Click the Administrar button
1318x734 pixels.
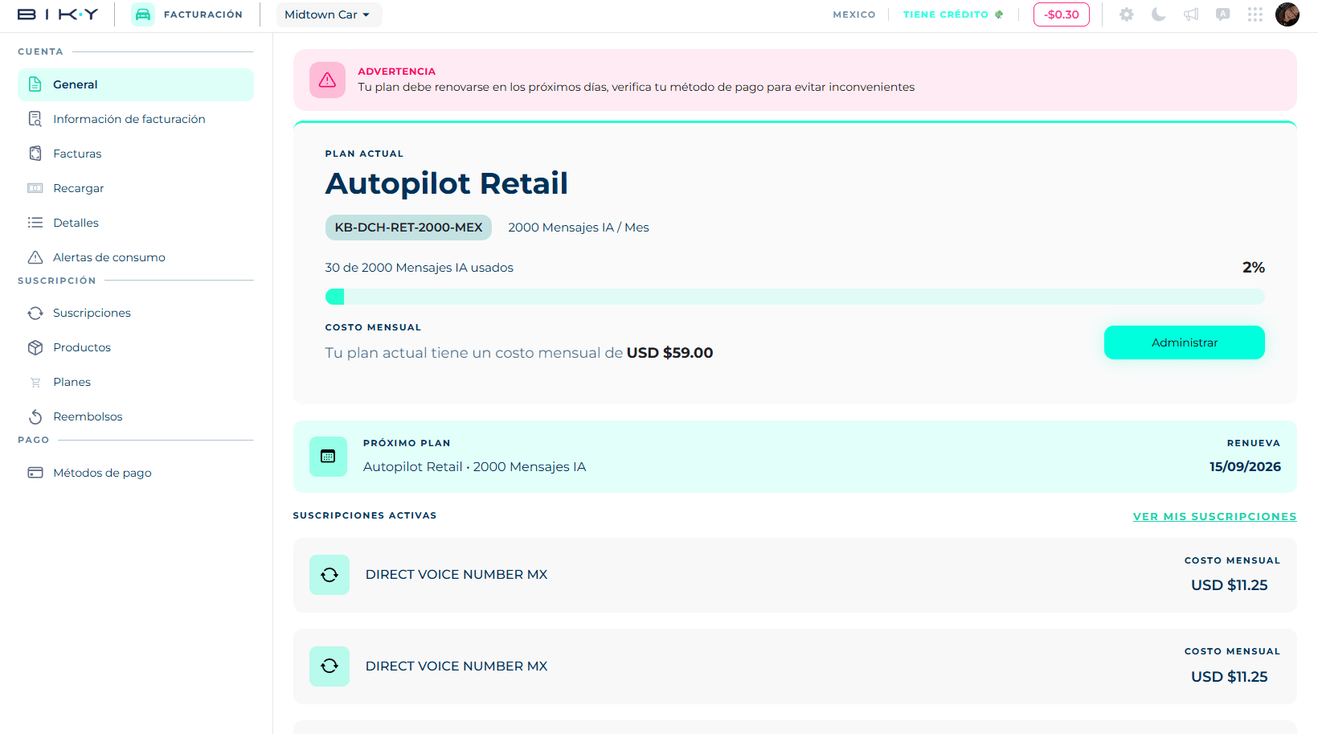(1185, 342)
